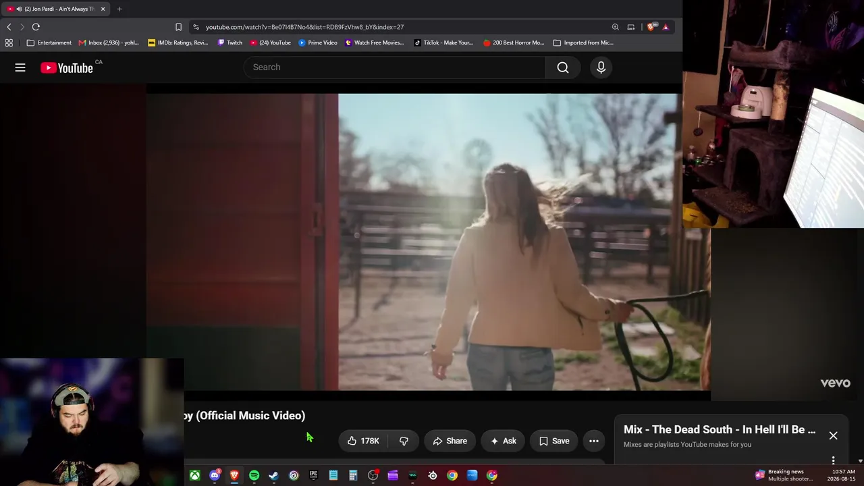Focus the YouTube search field
This screenshot has height=486, width=864.
click(x=395, y=67)
